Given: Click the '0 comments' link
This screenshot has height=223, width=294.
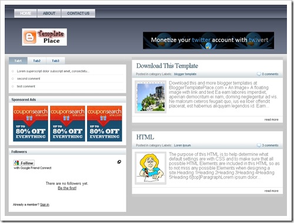Looking at the screenshot, I should click(270, 74).
